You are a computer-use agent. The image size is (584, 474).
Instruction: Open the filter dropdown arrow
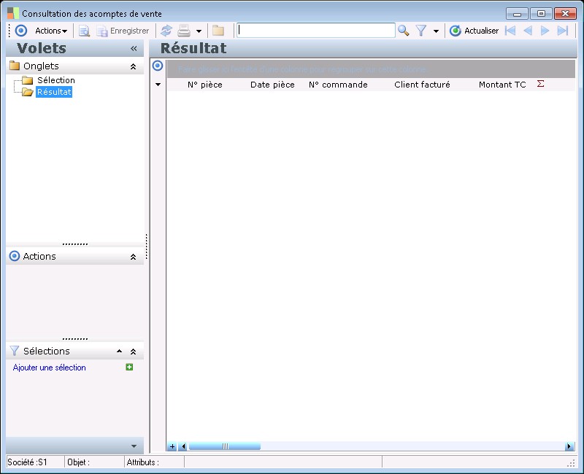click(x=436, y=31)
